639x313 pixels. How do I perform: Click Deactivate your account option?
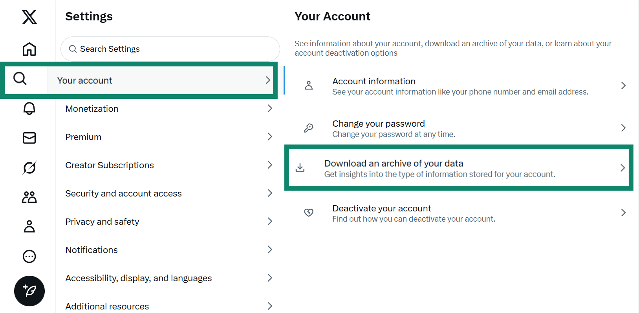(x=460, y=213)
